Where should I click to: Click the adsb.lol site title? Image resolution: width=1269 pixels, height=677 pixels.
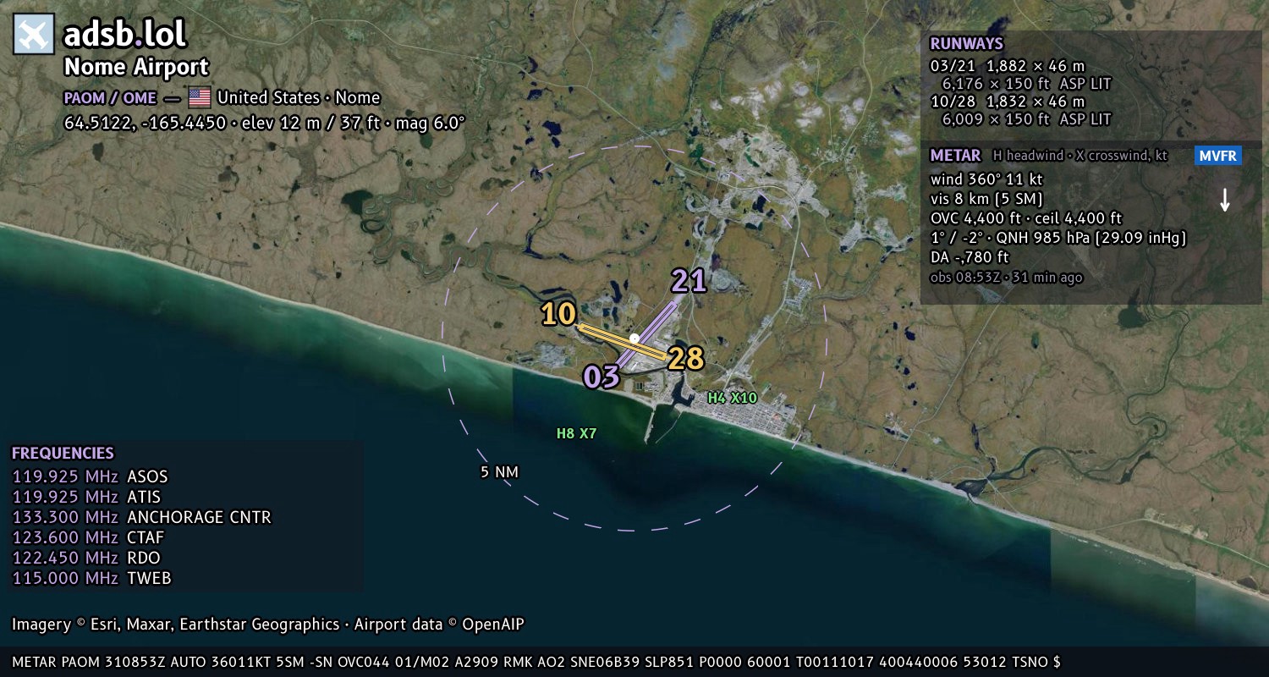click(x=125, y=34)
